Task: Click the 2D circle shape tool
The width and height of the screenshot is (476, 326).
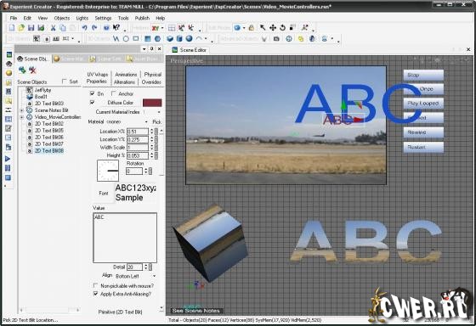Action: click(x=126, y=38)
